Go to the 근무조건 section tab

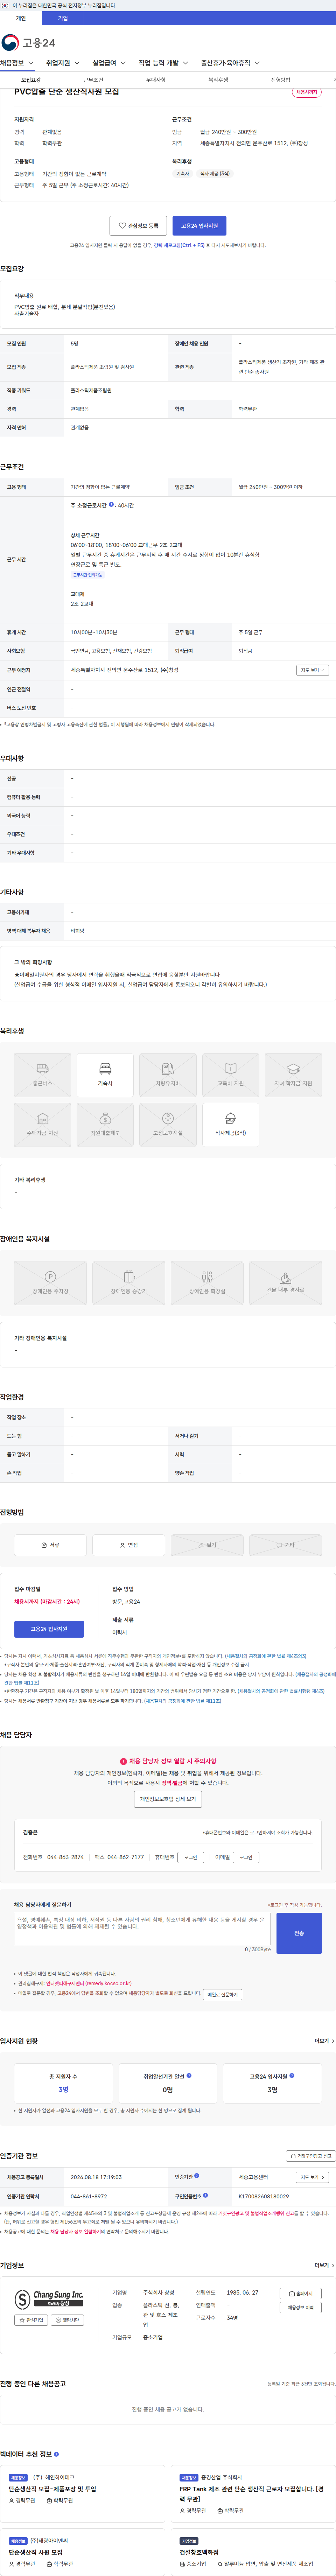pos(93,80)
